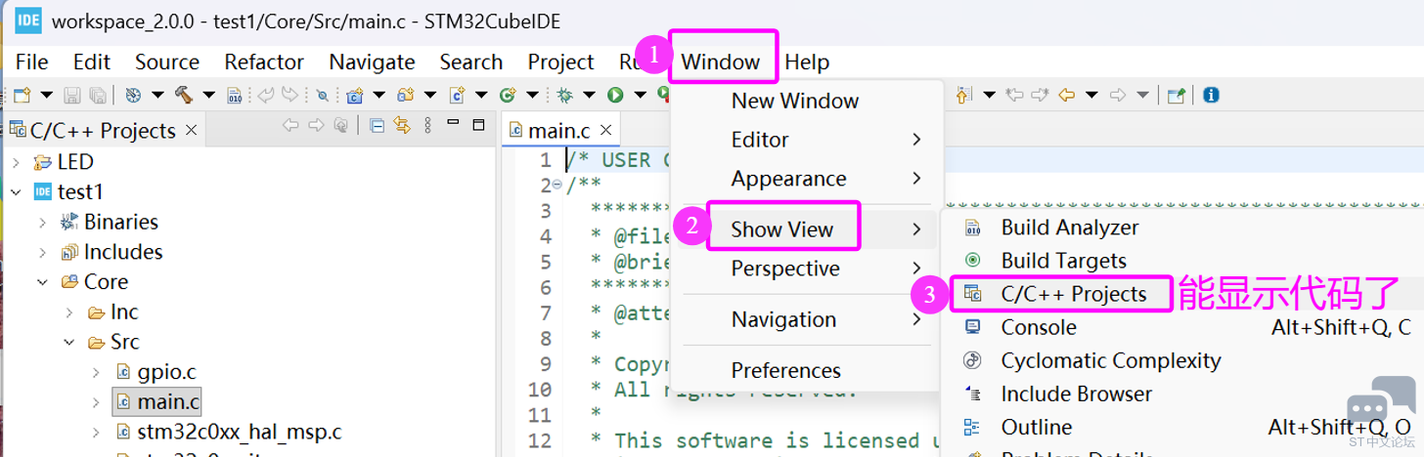The image size is (1424, 457).
Task: Collapse the Core folder node
Action: click(42, 282)
